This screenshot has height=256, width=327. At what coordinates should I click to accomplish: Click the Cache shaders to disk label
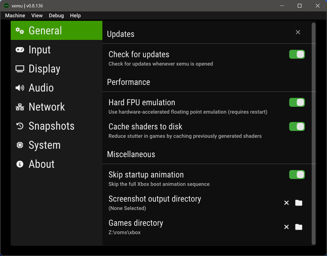(x=145, y=127)
